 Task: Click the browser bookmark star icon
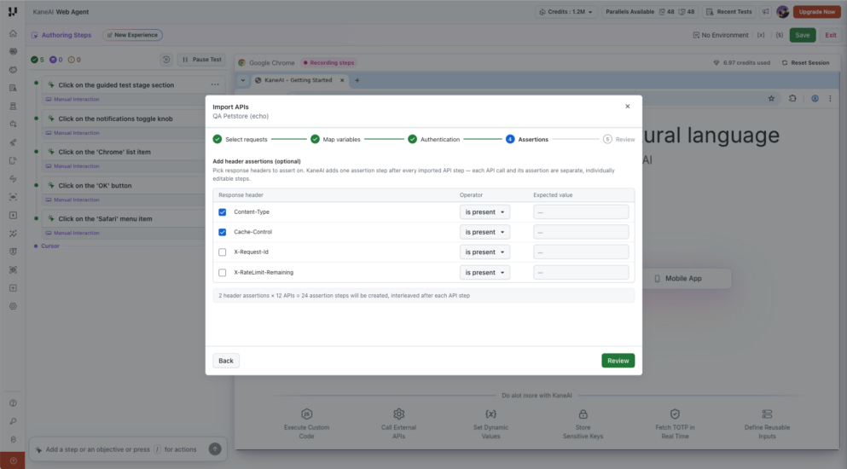tap(771, 98)
